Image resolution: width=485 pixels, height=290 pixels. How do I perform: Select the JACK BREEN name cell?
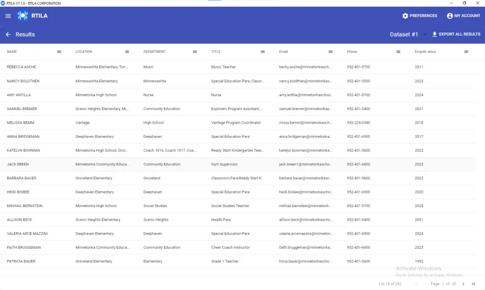17,164
